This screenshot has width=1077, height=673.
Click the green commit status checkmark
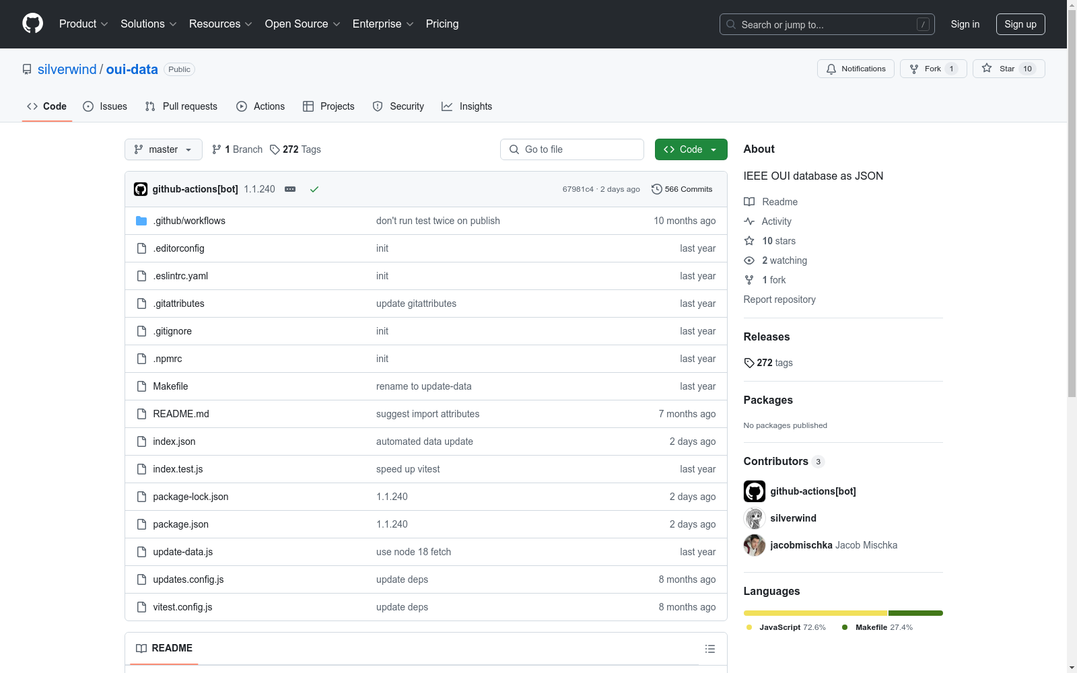pyautogui.click(x=314, y=189)
